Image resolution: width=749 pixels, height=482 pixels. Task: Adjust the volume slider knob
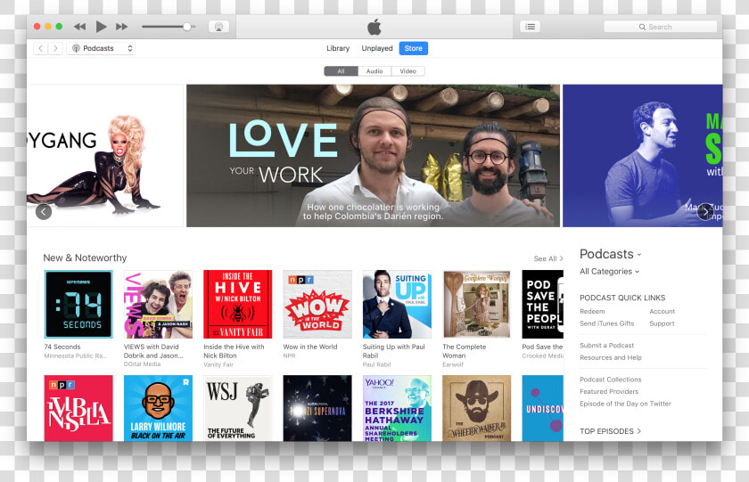pos(186,27)
